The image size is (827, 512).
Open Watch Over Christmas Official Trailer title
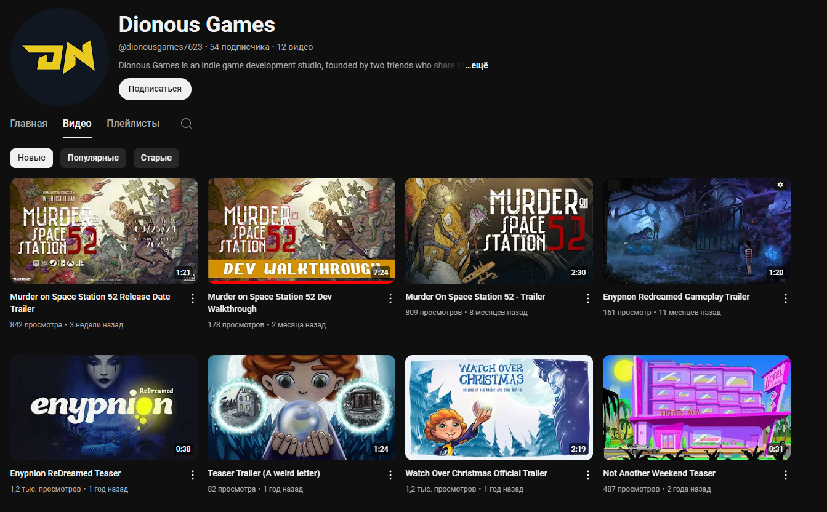[x=477, y=473]
